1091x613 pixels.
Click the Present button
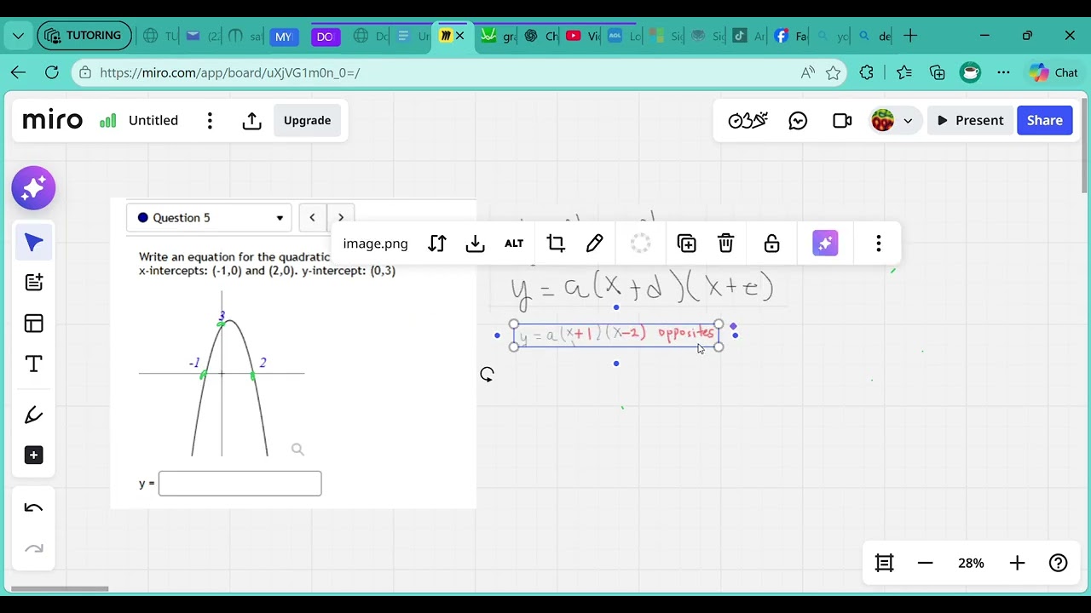pyautogui.click(x=970, y=121)
